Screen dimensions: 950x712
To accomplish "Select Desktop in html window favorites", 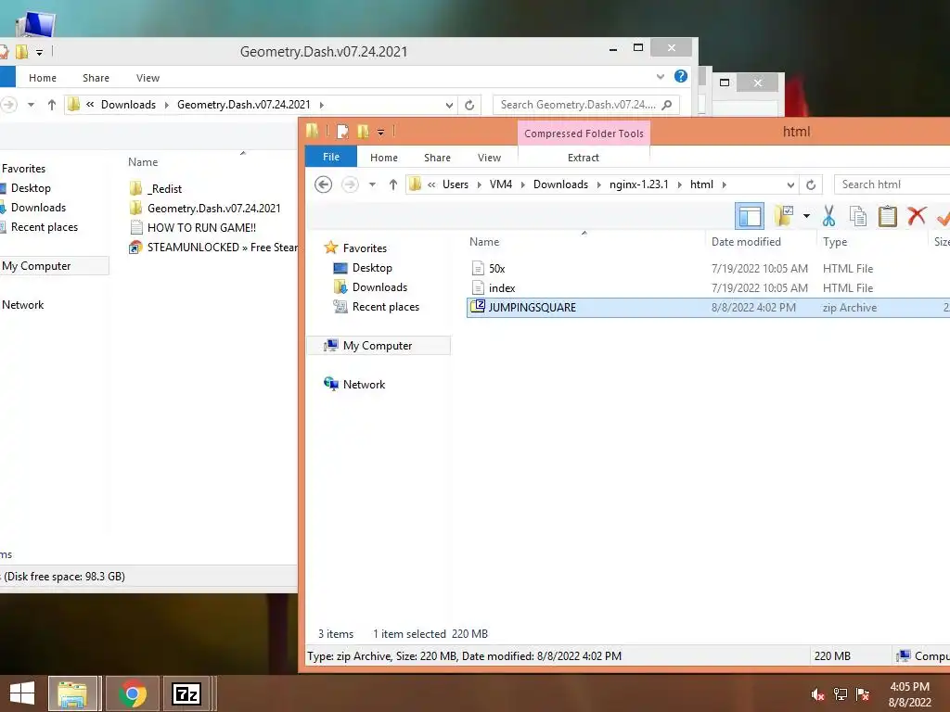I will click(x=372, y=268).
